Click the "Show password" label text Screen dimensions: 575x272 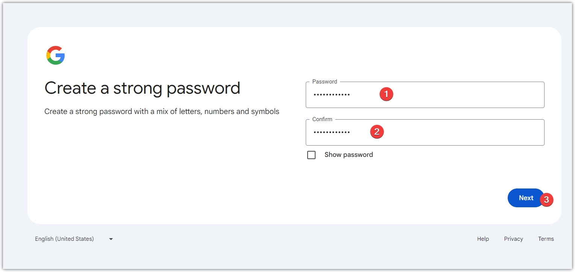click(349, 155)
